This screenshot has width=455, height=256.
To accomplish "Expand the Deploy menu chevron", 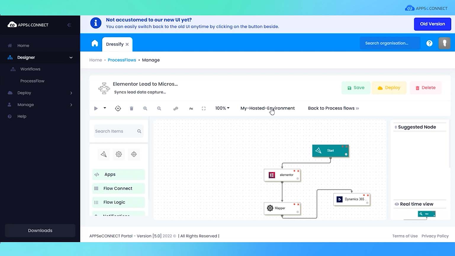I will point(71,93).
